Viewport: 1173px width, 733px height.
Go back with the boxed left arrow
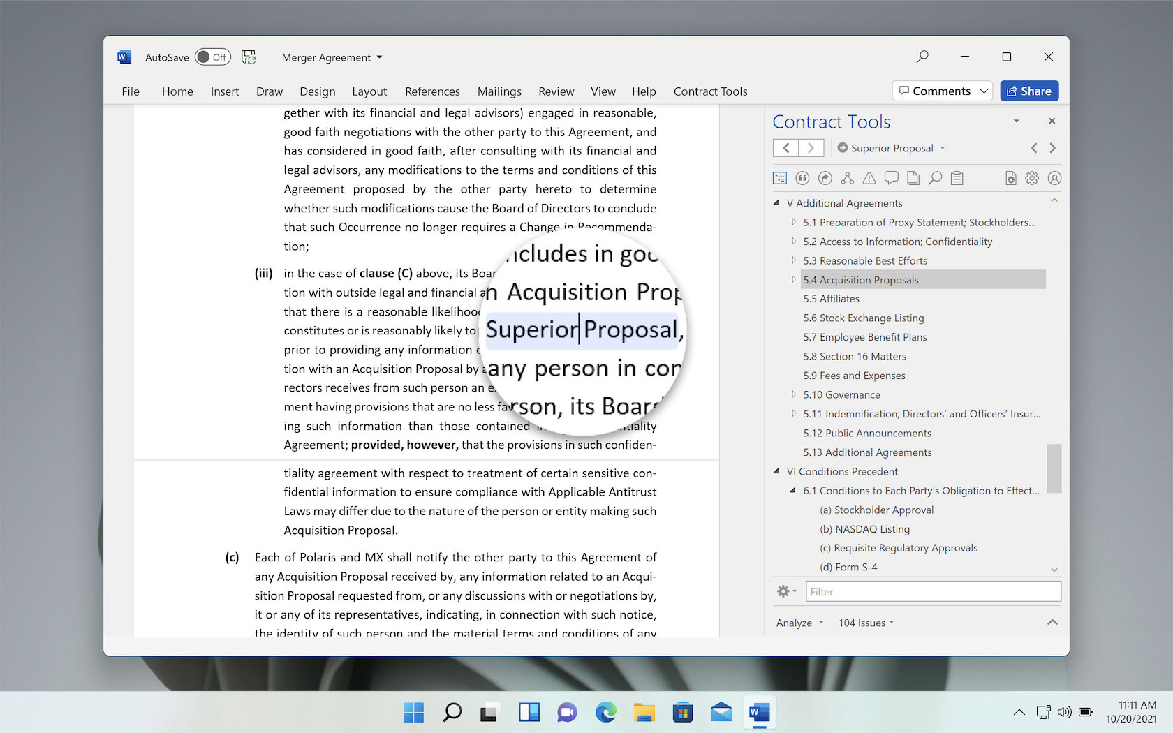pos(786,148)
